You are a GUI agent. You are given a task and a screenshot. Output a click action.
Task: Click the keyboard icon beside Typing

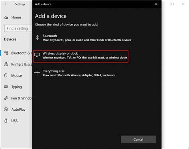point(6,87)
